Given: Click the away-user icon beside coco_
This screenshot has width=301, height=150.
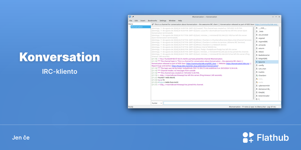Looking at the screenshot, I should 257,79.
